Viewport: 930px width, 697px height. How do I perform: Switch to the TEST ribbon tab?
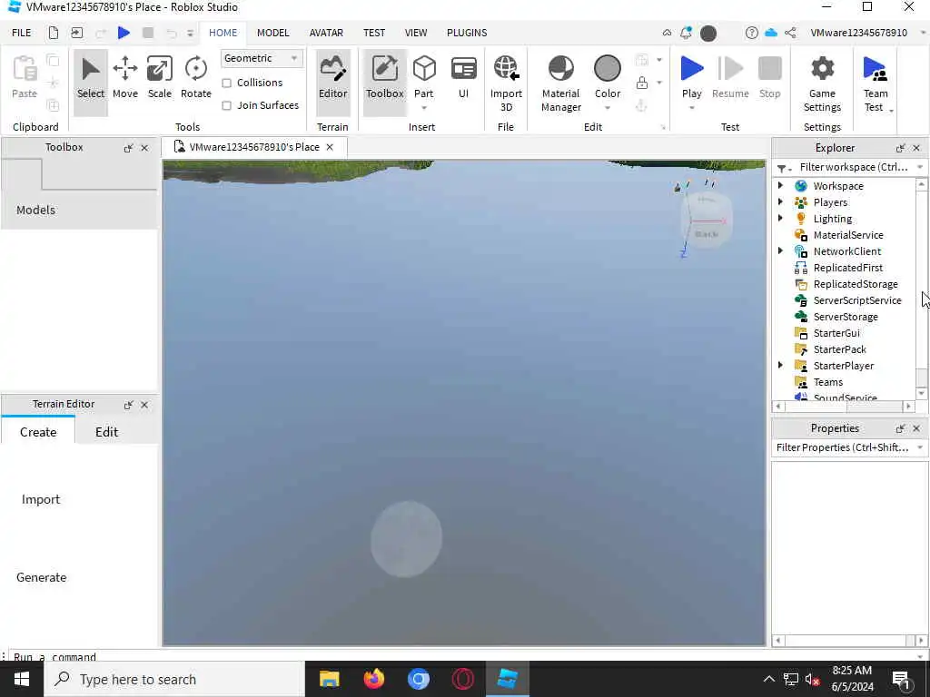[x=374, y=33]
